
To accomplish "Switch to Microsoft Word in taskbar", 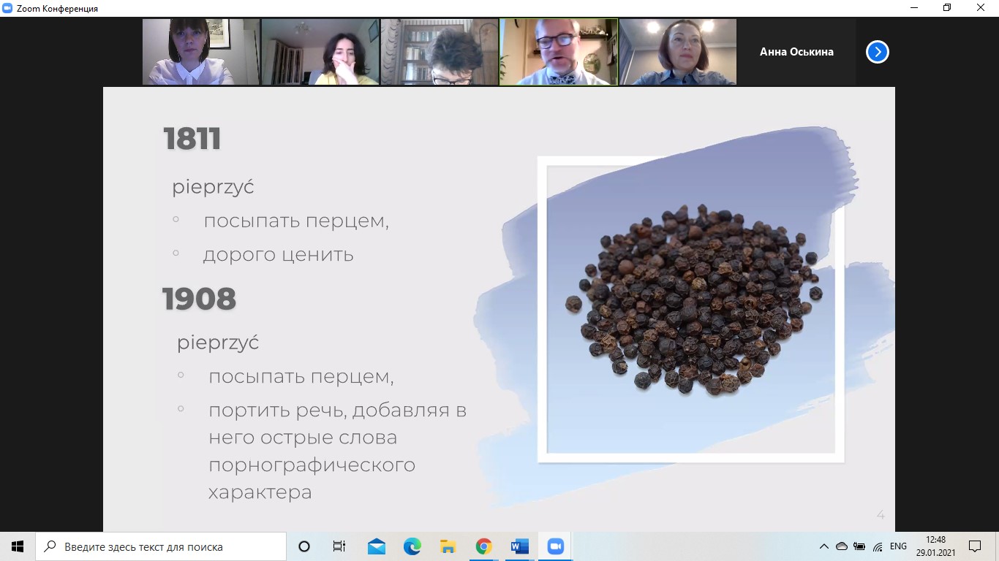I will [x=519, y=546].
